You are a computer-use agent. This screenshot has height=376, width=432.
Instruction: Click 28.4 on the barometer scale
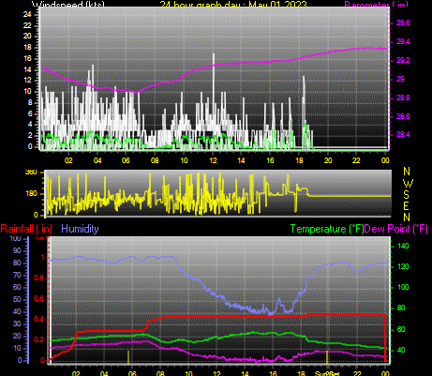(403, 134)
